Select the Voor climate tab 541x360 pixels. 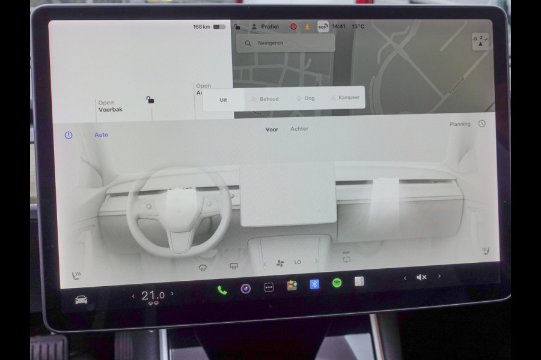(272, 128)
